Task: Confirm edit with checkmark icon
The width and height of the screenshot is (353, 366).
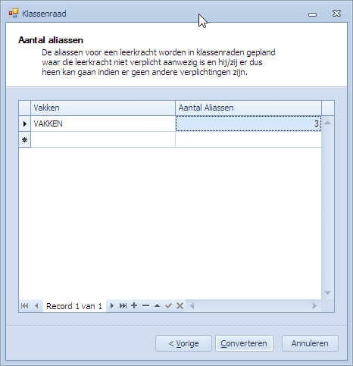Action: [x=168, y=306]
